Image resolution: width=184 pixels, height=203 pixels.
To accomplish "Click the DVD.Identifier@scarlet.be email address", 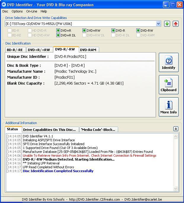I will click(x=143, y=199).
